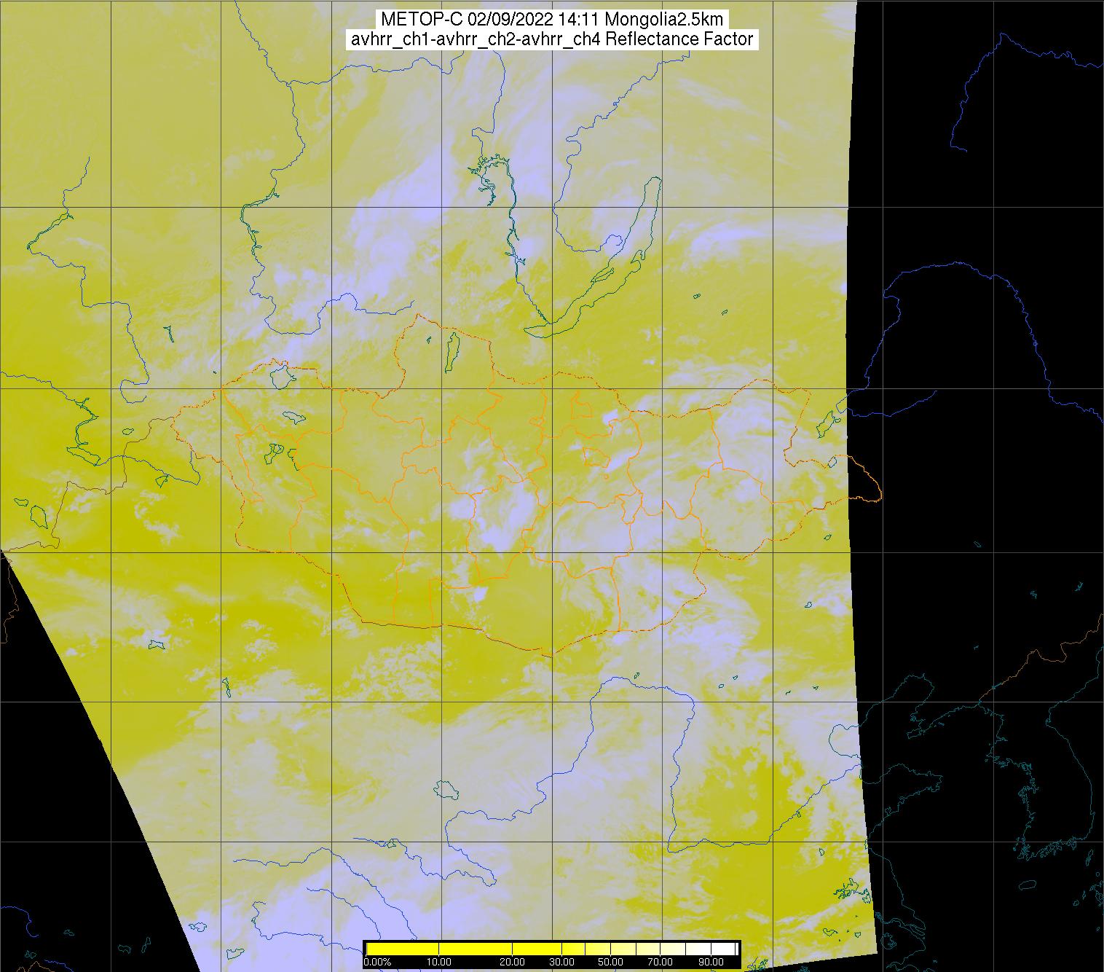
Task: Select the 20.00 mark on the color bar
Action: click(513, 963)
